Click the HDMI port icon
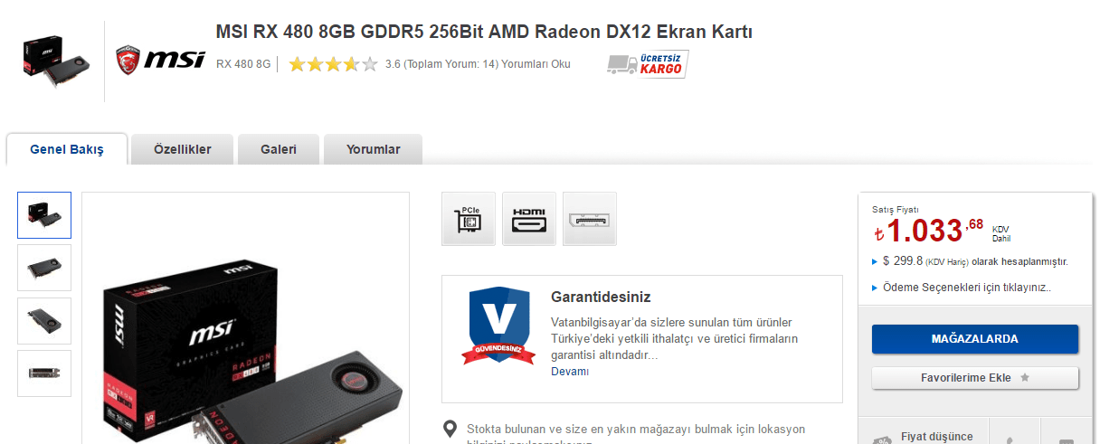This screenshot has height=444, width=1100. 529,219
